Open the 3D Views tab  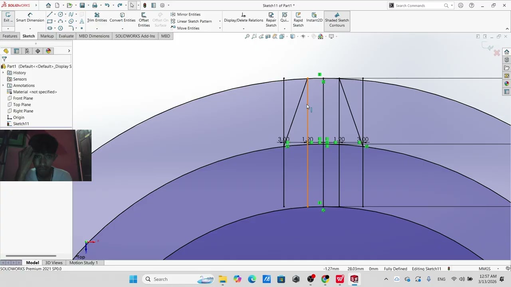54,263
